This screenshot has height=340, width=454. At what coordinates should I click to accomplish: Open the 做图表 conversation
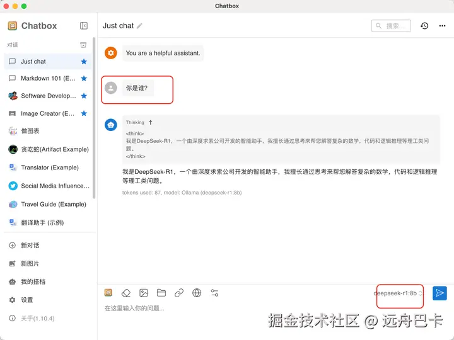point(48,131)
